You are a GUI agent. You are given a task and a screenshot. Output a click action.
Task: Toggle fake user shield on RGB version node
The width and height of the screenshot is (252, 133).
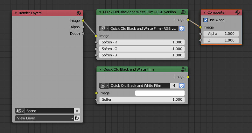point(182,28)
